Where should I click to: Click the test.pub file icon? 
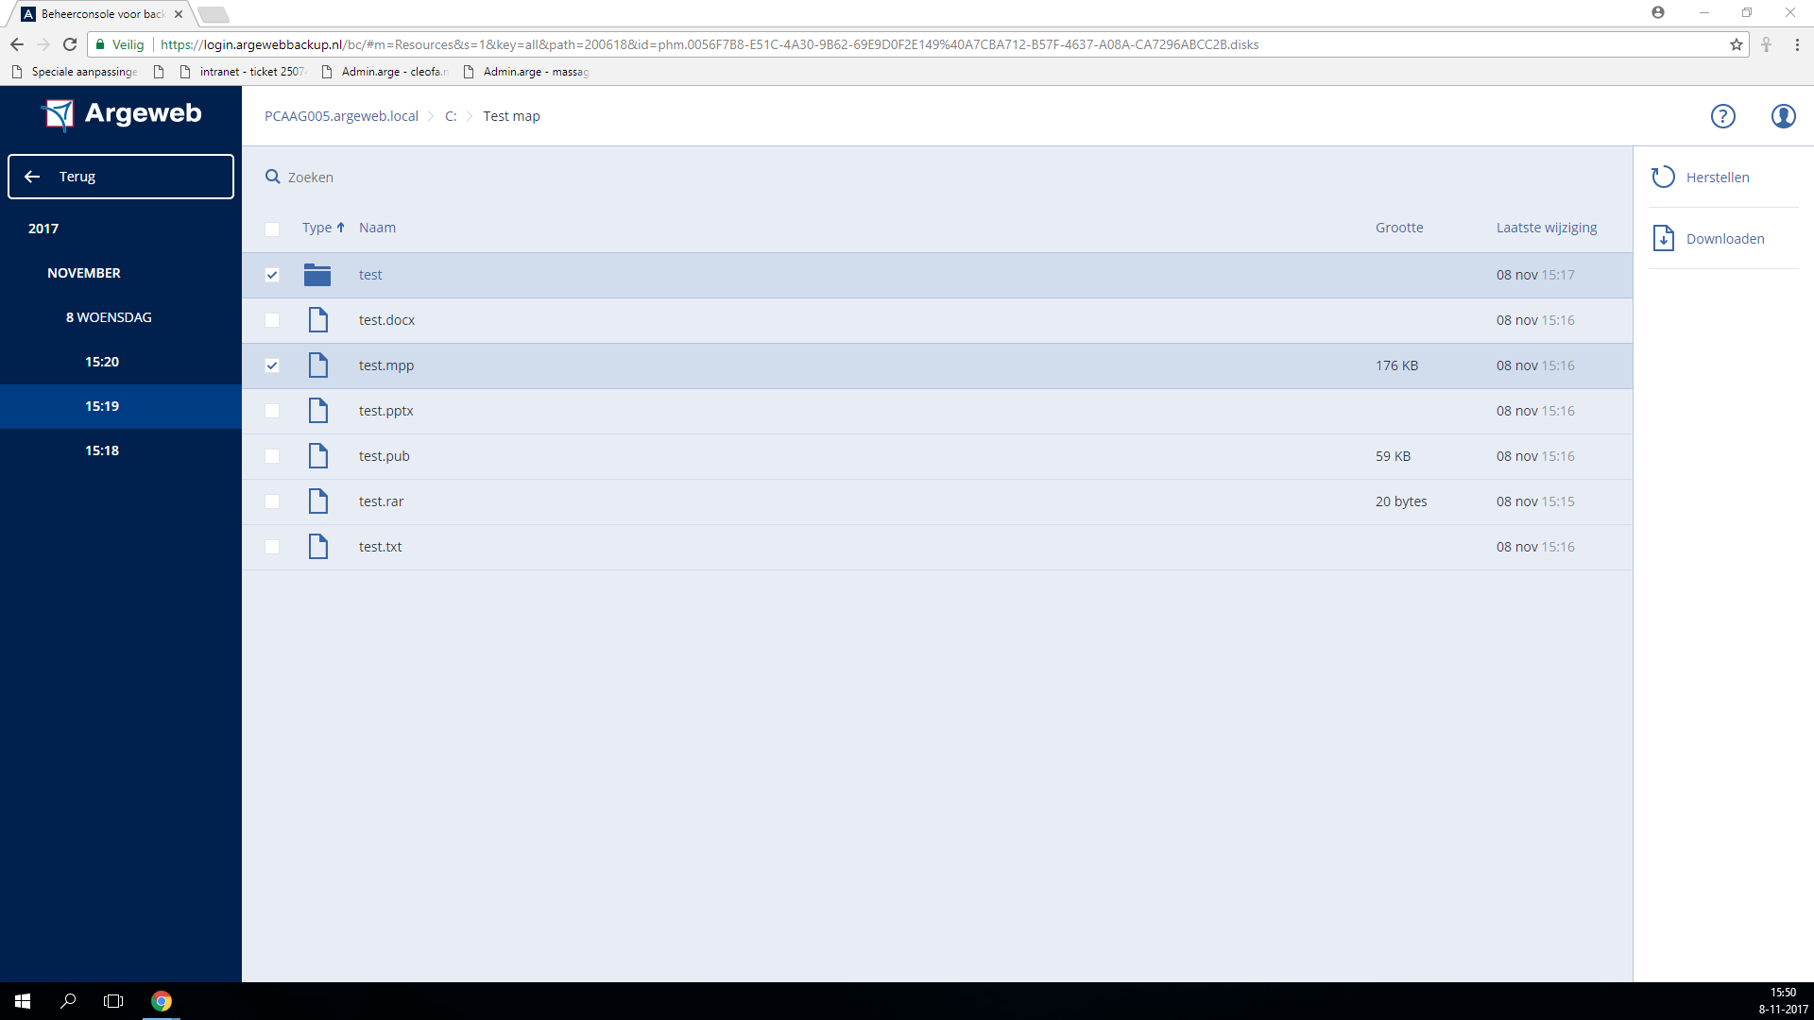click(318, 456)
